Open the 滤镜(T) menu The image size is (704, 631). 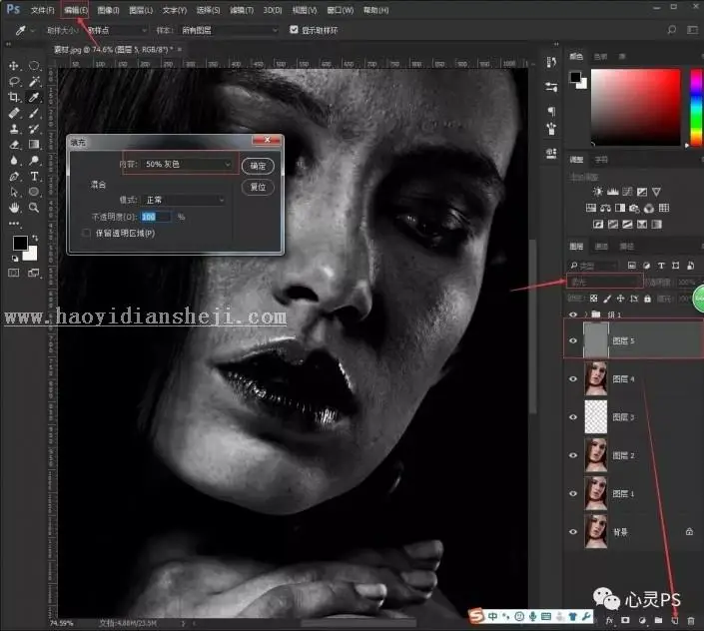[x=242, y=10]
